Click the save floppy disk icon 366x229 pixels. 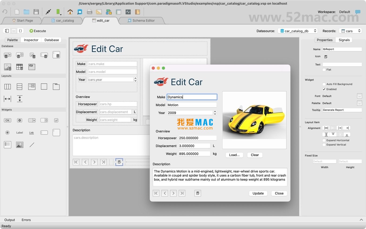[x=36, y=12]
